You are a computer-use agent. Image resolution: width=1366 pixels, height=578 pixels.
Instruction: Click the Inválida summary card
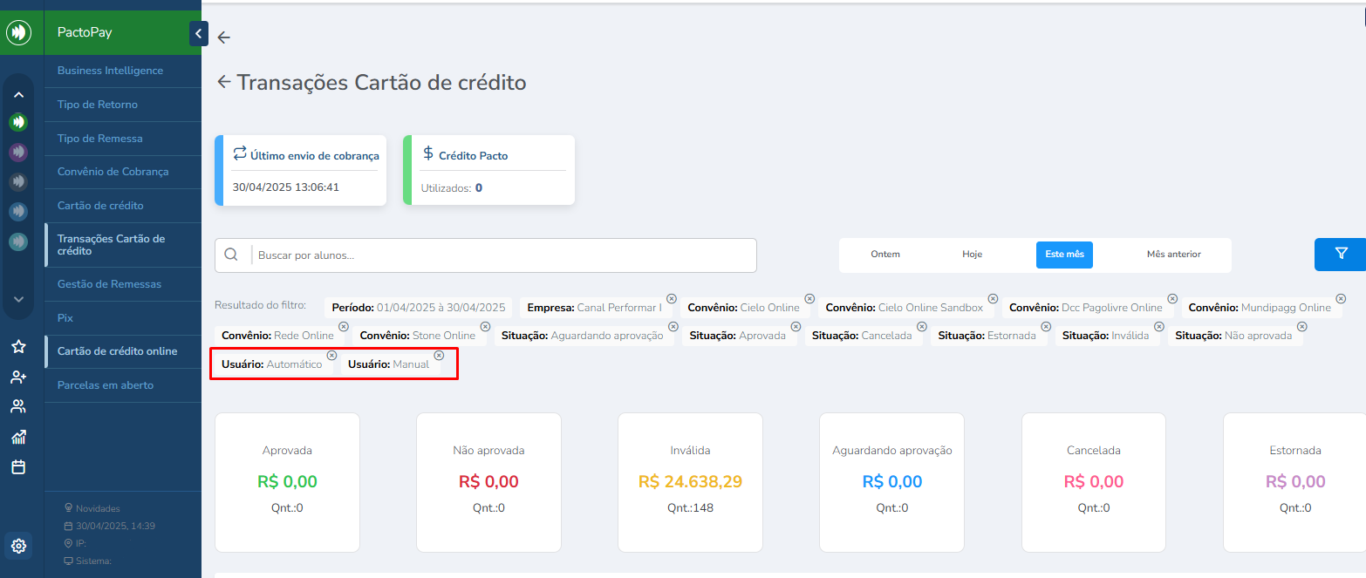pyautogui.click(x=690, y=482)
